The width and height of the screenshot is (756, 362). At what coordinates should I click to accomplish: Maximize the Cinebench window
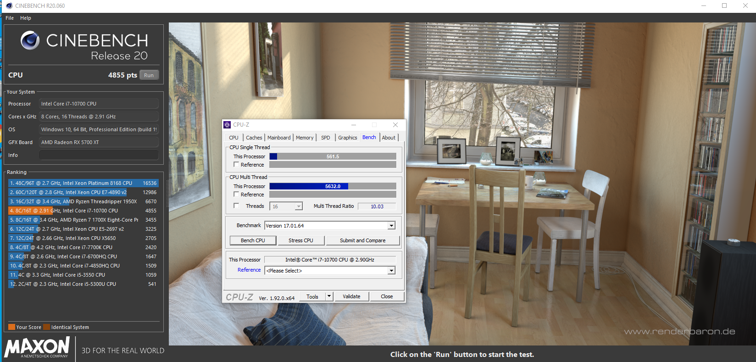pos(724,6)
